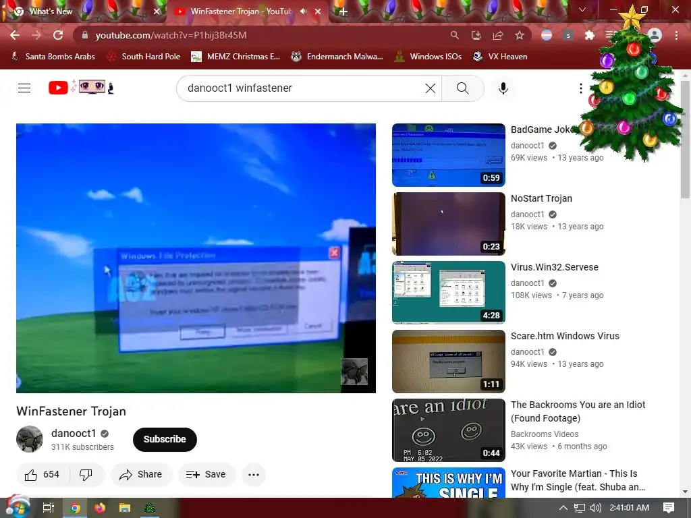691x518 pixels.
Task: Clear the search text with X
Action: point(431,88)
